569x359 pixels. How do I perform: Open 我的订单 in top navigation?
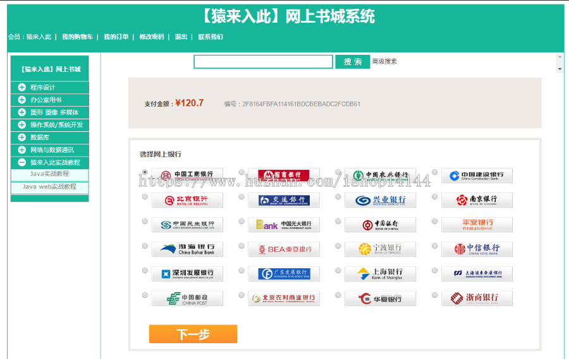click(x=116, y=37)
